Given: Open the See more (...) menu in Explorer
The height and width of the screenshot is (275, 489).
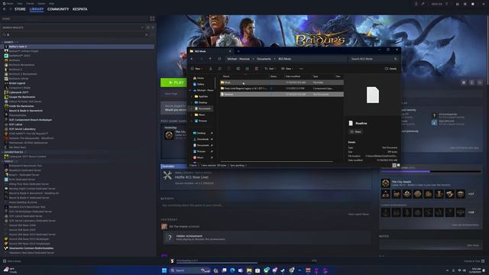Looking at the screenshot, I should pyautogui.click(x=301, y=69).
